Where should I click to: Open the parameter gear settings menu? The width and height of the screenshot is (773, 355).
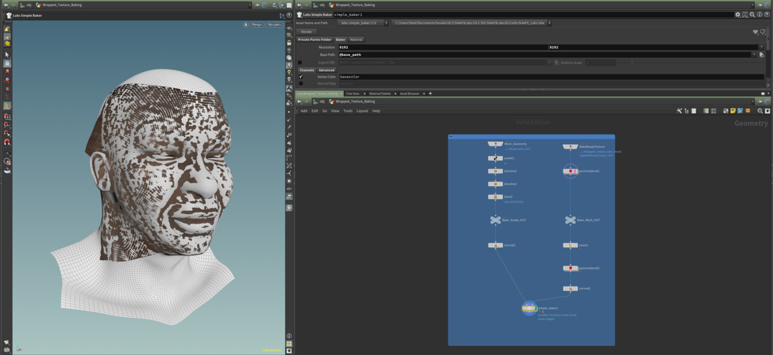(737, 14)
